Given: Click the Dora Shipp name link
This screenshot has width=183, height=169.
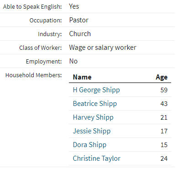Looking at the screenshot, I should click(89, 145).
